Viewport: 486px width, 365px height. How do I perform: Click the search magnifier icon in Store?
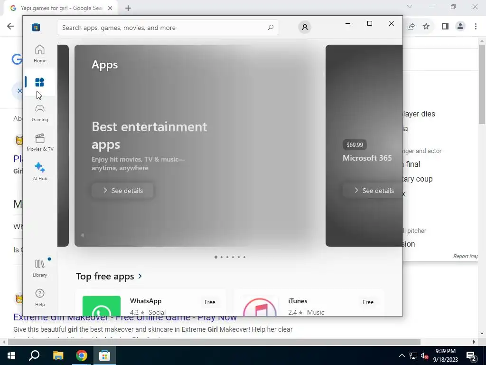point(271,27)
